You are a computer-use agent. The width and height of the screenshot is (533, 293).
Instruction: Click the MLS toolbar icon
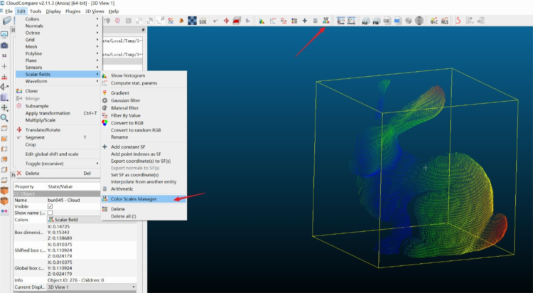coord(445,21)
